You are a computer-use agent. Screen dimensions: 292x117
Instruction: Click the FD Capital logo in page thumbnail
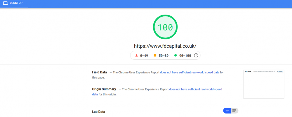pyautogui.click(x=248, y=71)
